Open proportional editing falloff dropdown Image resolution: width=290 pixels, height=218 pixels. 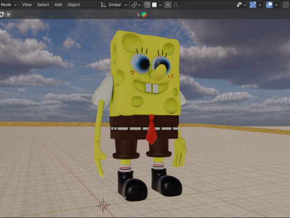pos(178,5)
